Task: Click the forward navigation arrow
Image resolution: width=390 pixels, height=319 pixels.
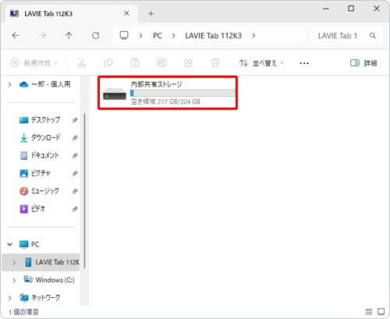Action: pos(42,35)
